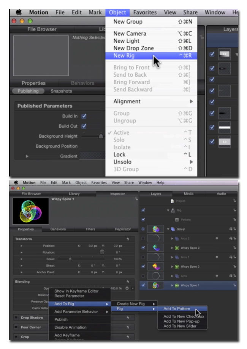The height and width of the screenshot is (349, 247).
Task: Click gear icon on Arcs row
Action: pos(217,276)
